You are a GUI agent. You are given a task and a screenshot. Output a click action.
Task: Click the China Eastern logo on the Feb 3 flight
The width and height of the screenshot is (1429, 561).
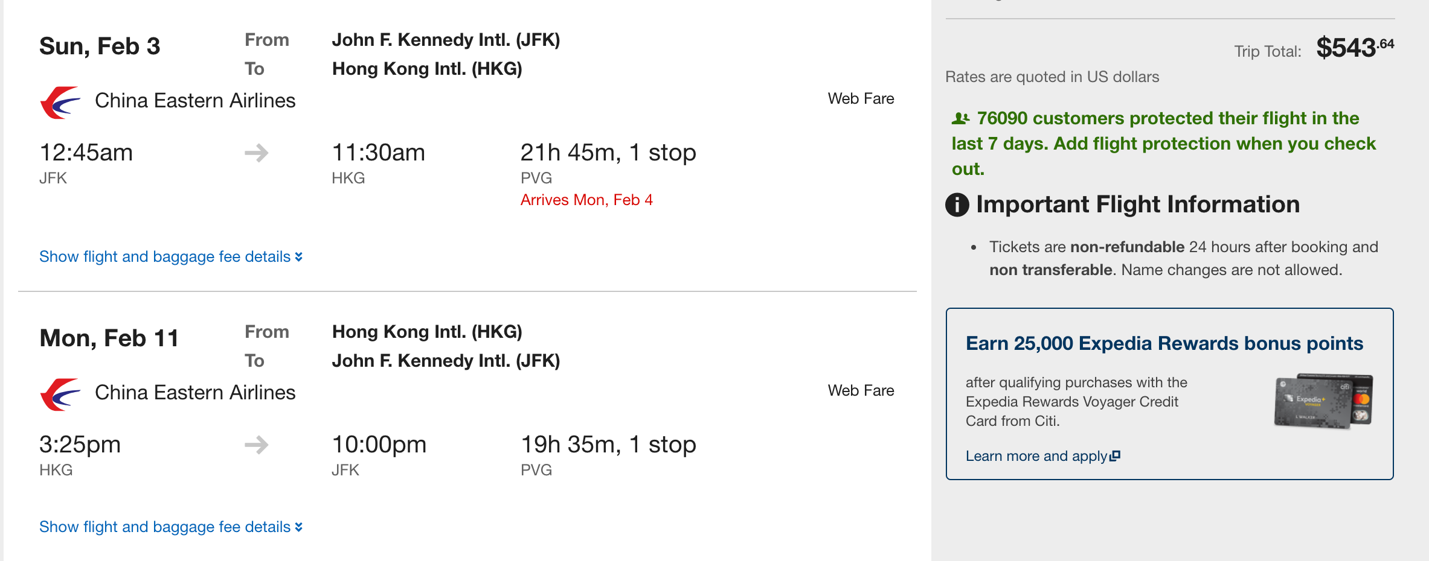60,102
